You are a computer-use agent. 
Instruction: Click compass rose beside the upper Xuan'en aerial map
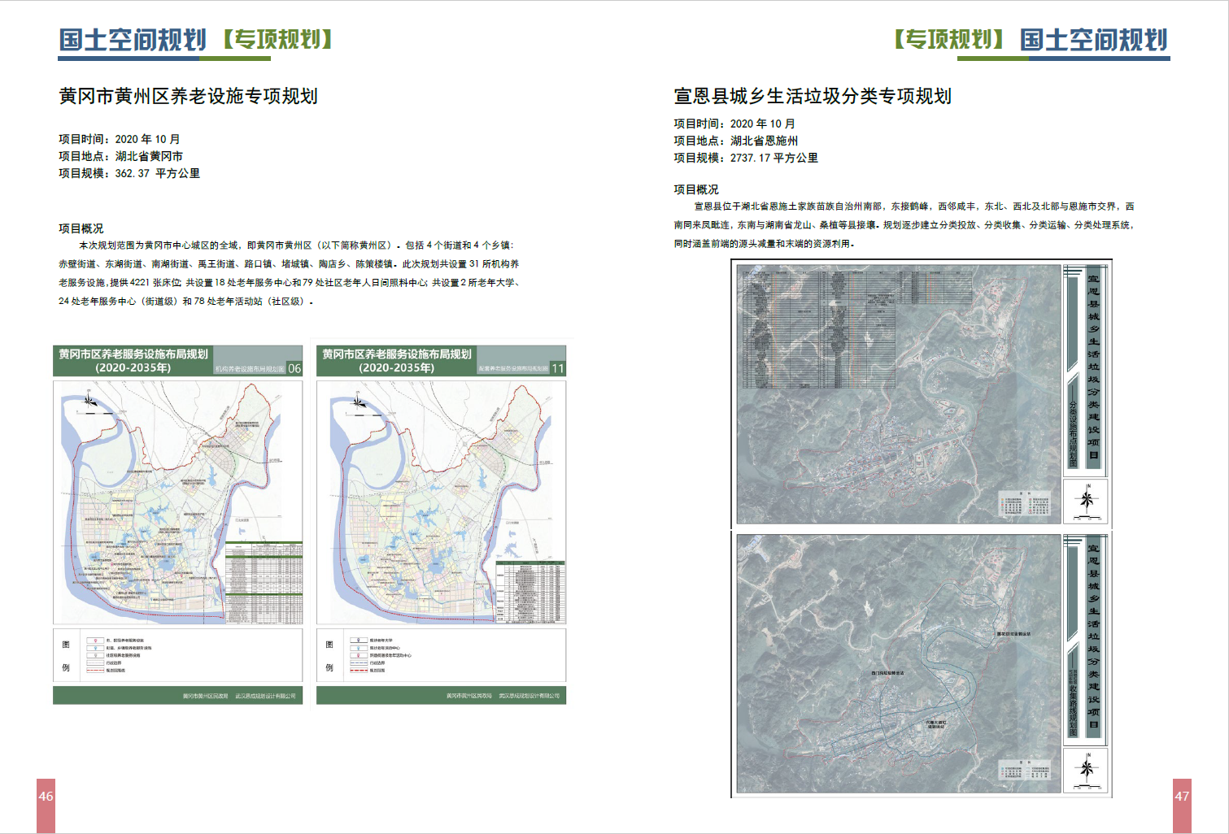[1086, 501]
